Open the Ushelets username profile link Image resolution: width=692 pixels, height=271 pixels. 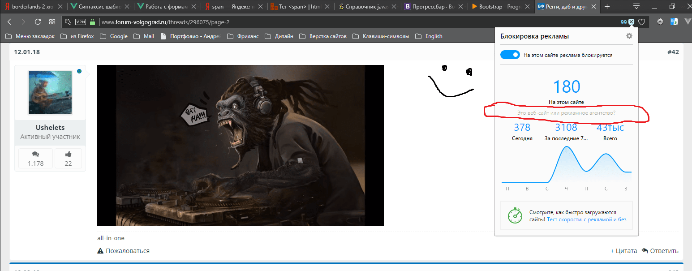tap(50, 128)
